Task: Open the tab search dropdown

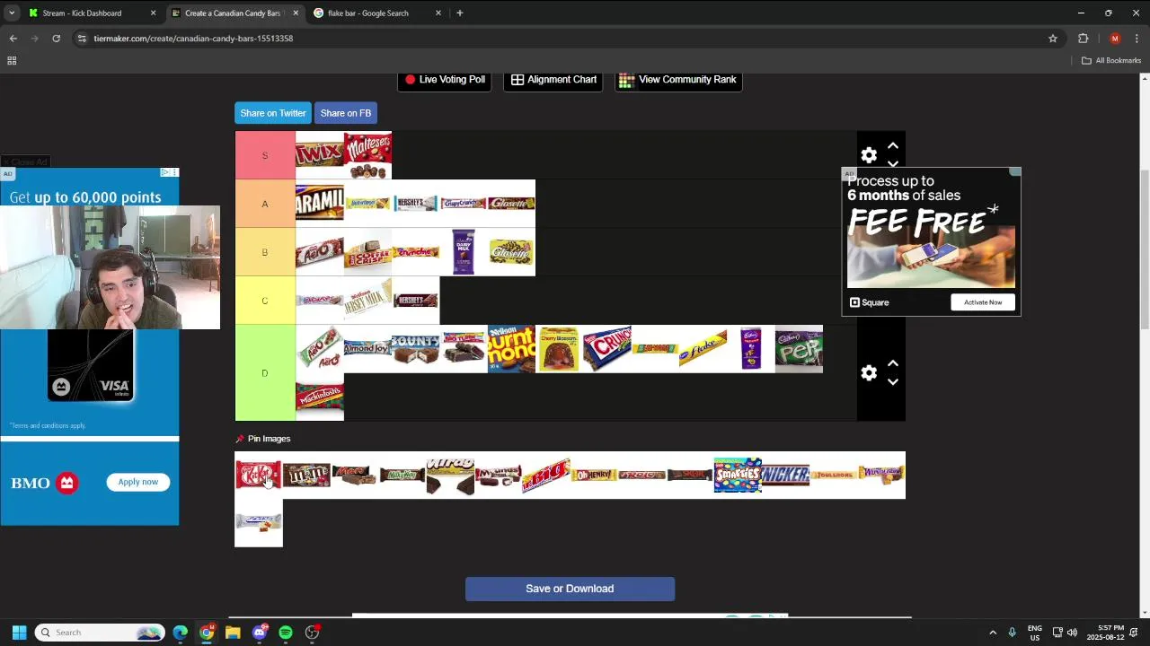Action: pos(12,13)
